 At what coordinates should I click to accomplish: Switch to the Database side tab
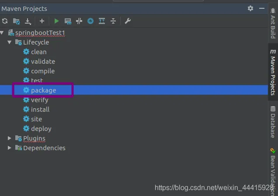[273, 122]
